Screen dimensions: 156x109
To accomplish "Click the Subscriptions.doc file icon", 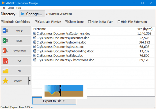I will [35, 60].
